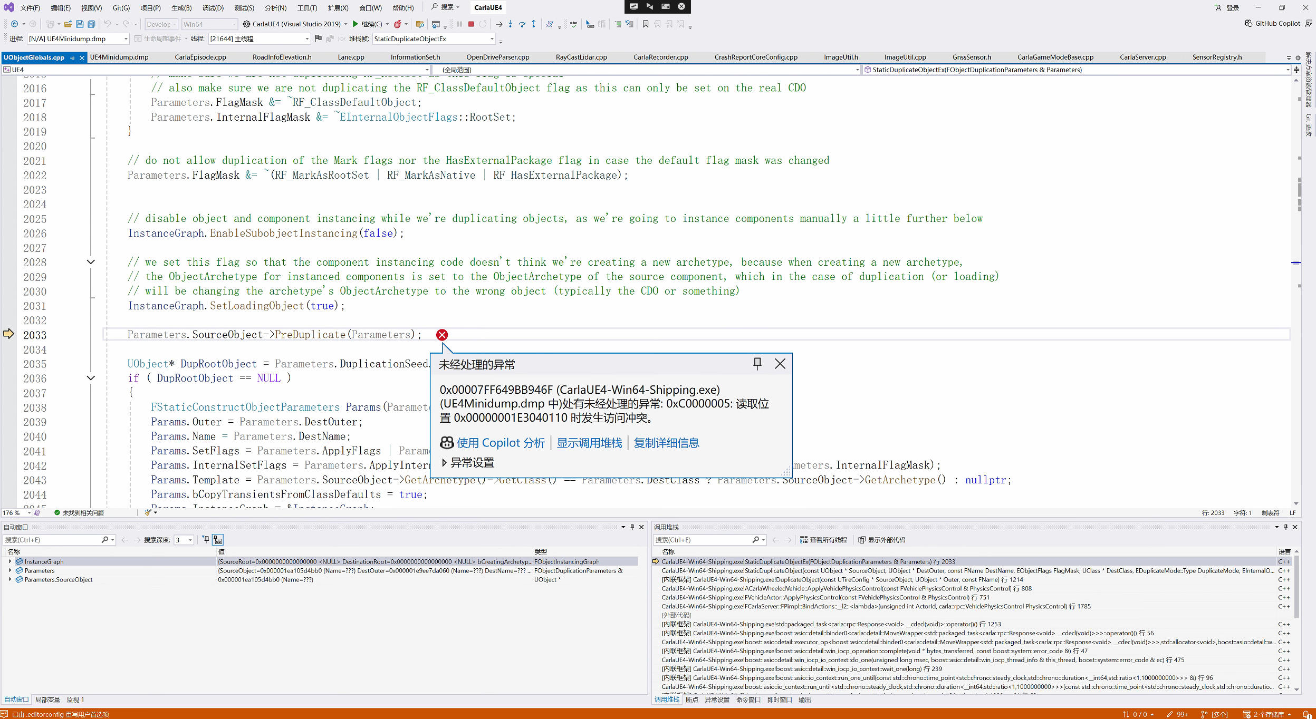This screenshot has height=719, width=1316.
Task: Open the 堆栈帧 StaticDuplicateObjectEx dropdown
Action: point(492,39)
